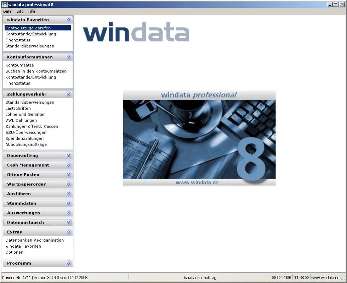Screen dimensions: 347x283
Task: Click the www.windata.de link below splash image
Action: point(197,183)
